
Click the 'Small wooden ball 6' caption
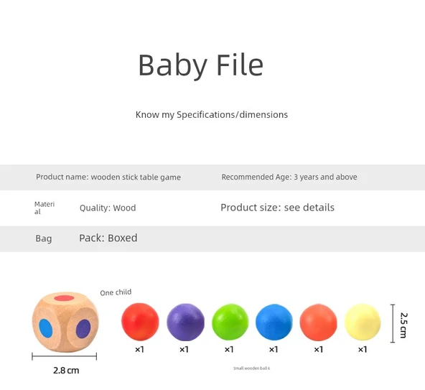pos(251,368)
